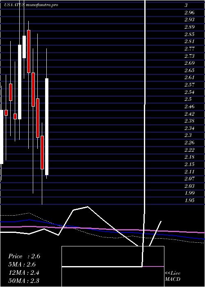
Task: Click the 2.96 price axis label
Action: (x=189, y=13)
